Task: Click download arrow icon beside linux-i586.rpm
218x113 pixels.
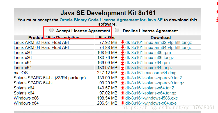Action: coord(123,53)
